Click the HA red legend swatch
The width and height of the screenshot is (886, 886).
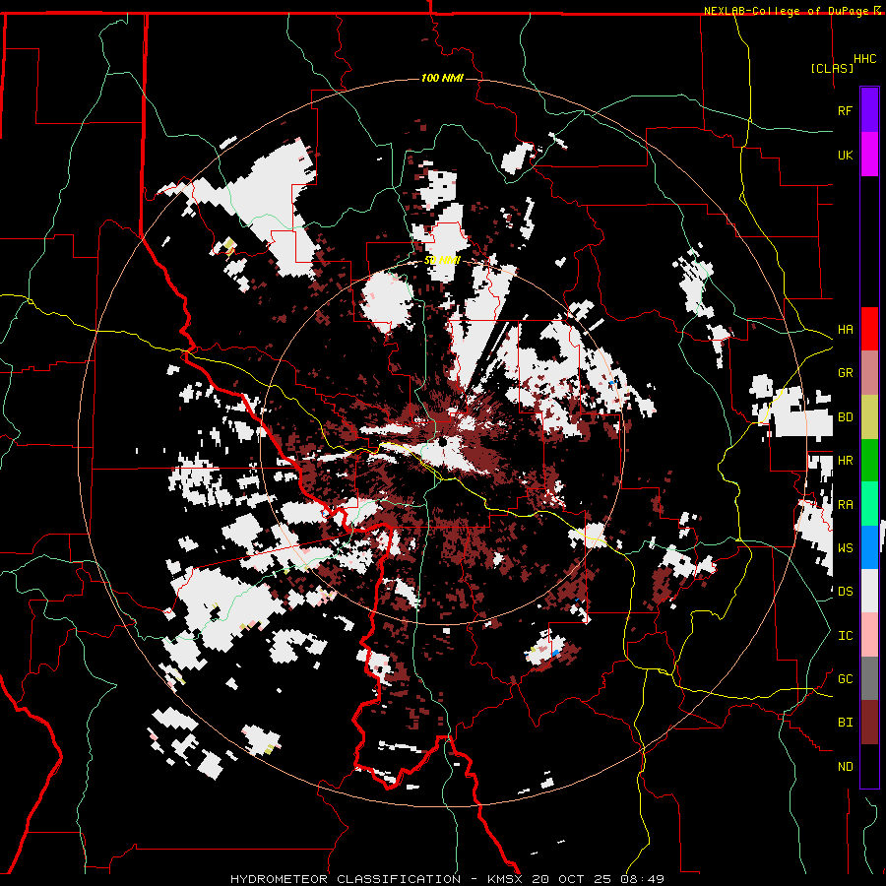869,329
